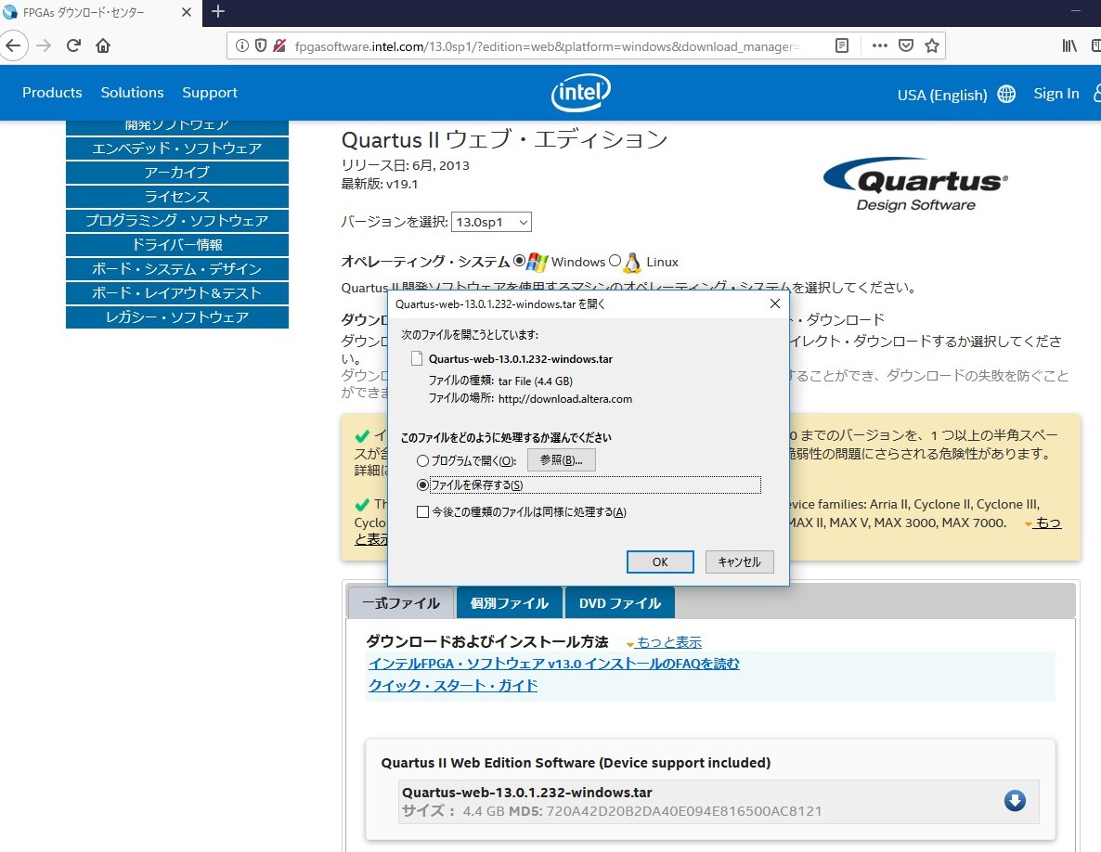The image size is (1101, 852).
Task: Click http://download.altera.com location text in dialog
Action: [565, 399]
